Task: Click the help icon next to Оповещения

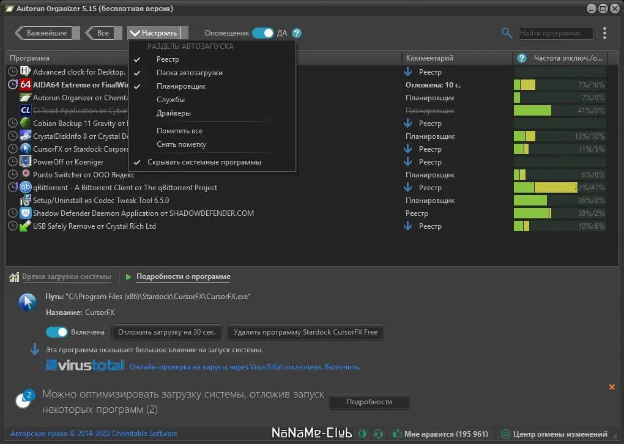Action: click(297, 33)
